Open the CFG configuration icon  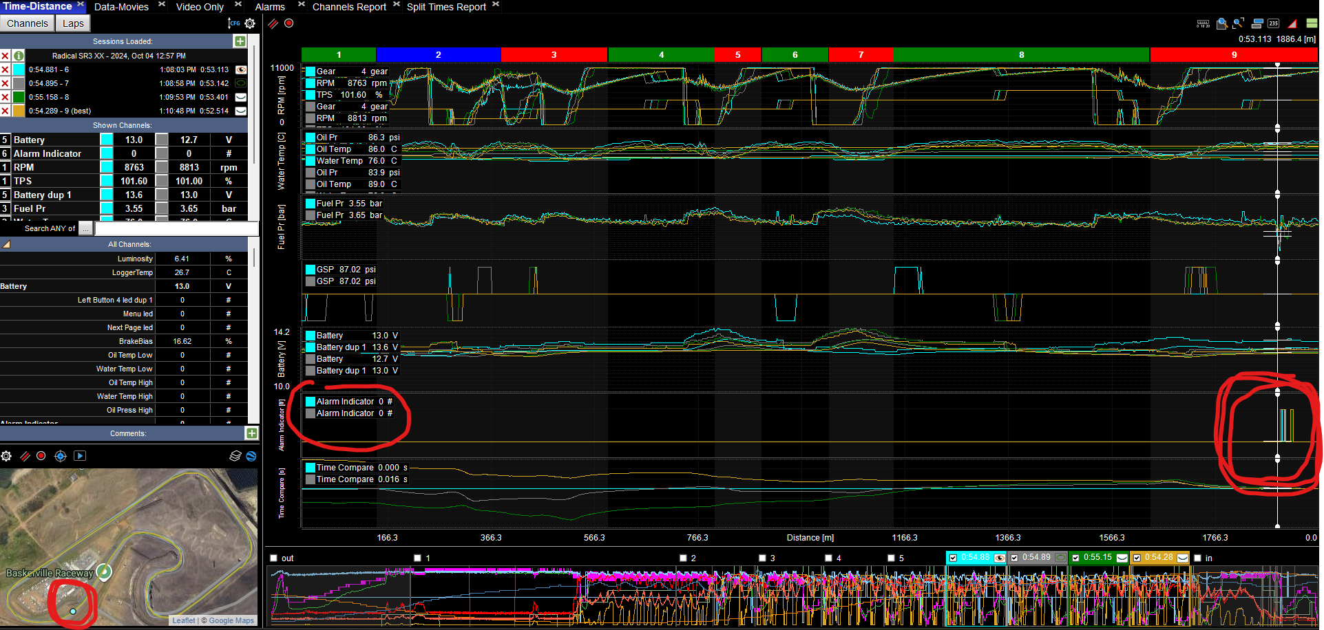pyautogui.click(x=234, y=23)
